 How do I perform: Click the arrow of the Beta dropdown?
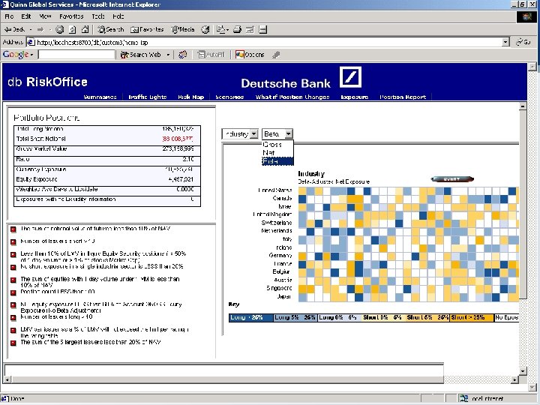click(x=289, y=133)
